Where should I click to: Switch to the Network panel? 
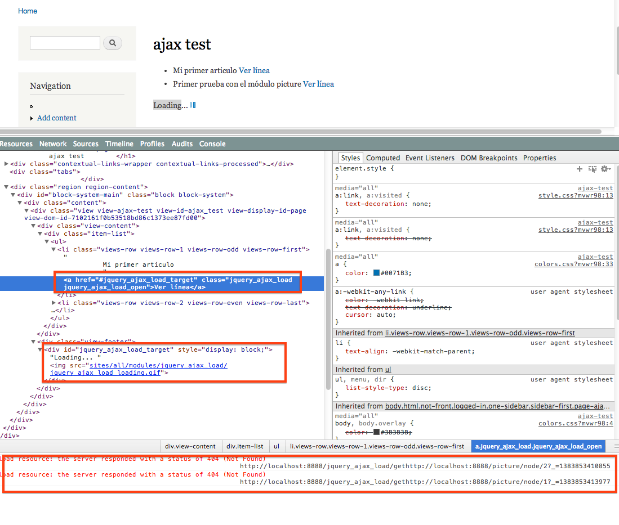pyautogui.click(x=53, y=144)
